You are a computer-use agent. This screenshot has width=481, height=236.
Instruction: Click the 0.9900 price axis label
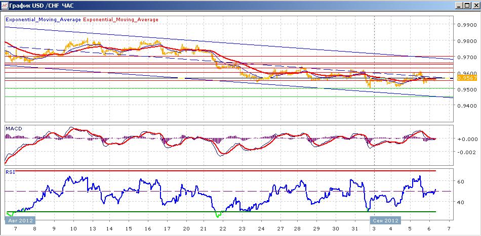464,25
